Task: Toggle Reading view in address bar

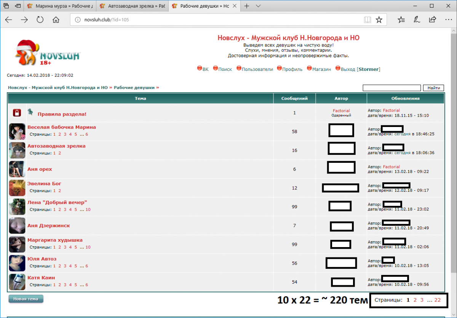Action: click(367, 20)
